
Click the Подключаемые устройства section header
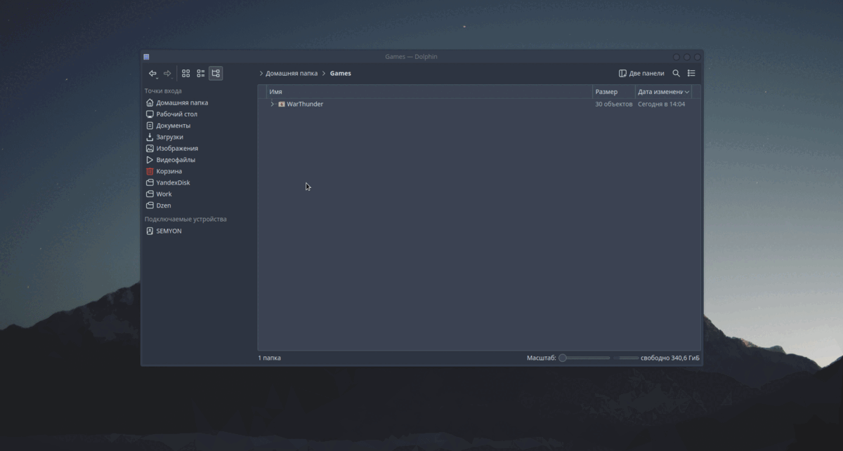pos(185,219)
